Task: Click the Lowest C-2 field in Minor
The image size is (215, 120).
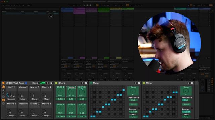Action: point(186,117)
